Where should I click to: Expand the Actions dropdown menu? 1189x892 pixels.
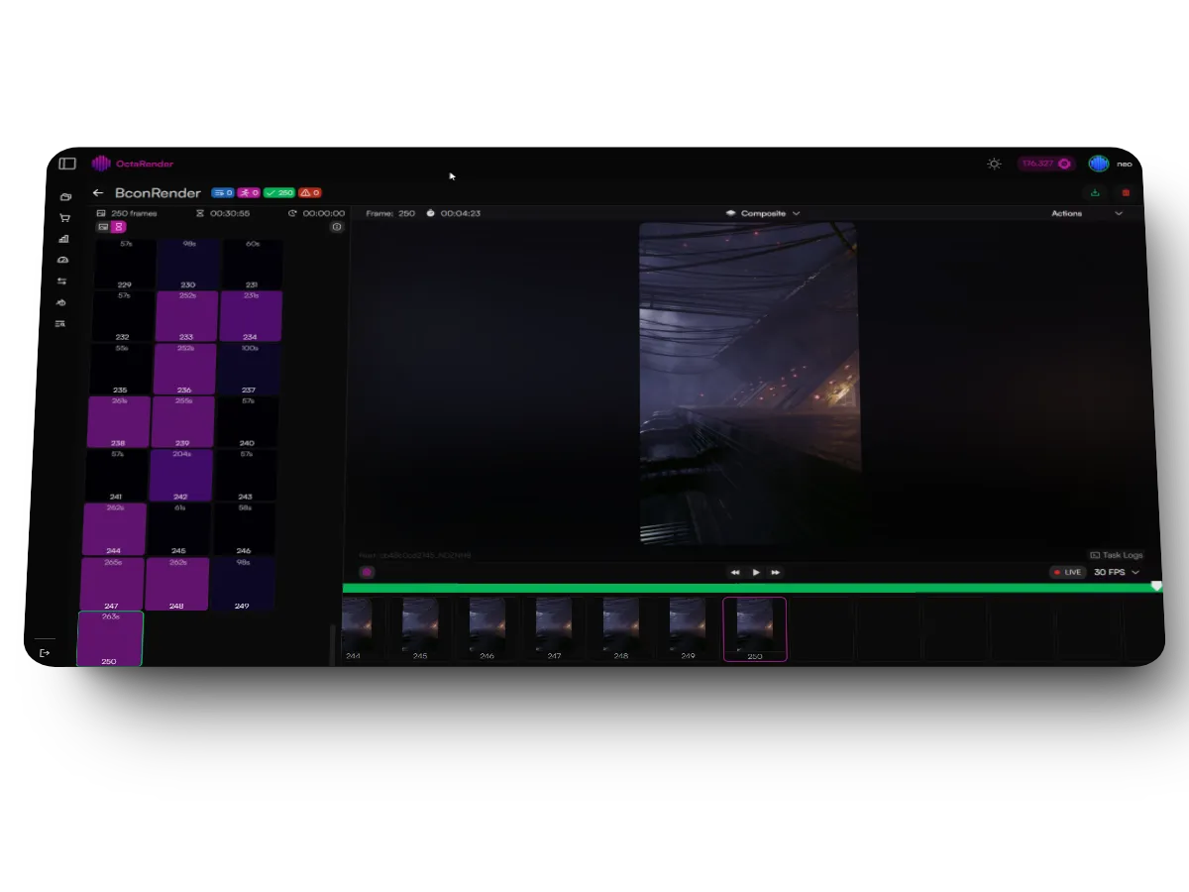pos(1087,213)
